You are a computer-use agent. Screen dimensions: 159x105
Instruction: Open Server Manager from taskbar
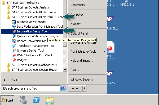(x=23, y=100)
